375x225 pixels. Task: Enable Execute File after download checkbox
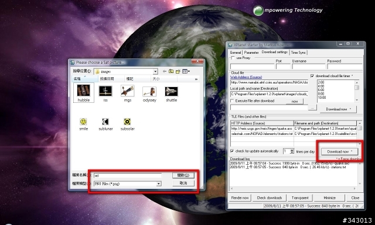(x=232, y=101)
